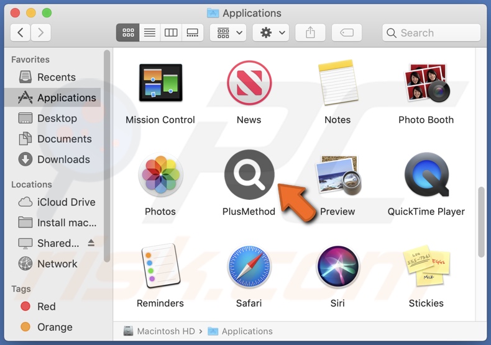Click the 'Favorites' sidebar heading
491x345 pixels.
click(30, 60)
